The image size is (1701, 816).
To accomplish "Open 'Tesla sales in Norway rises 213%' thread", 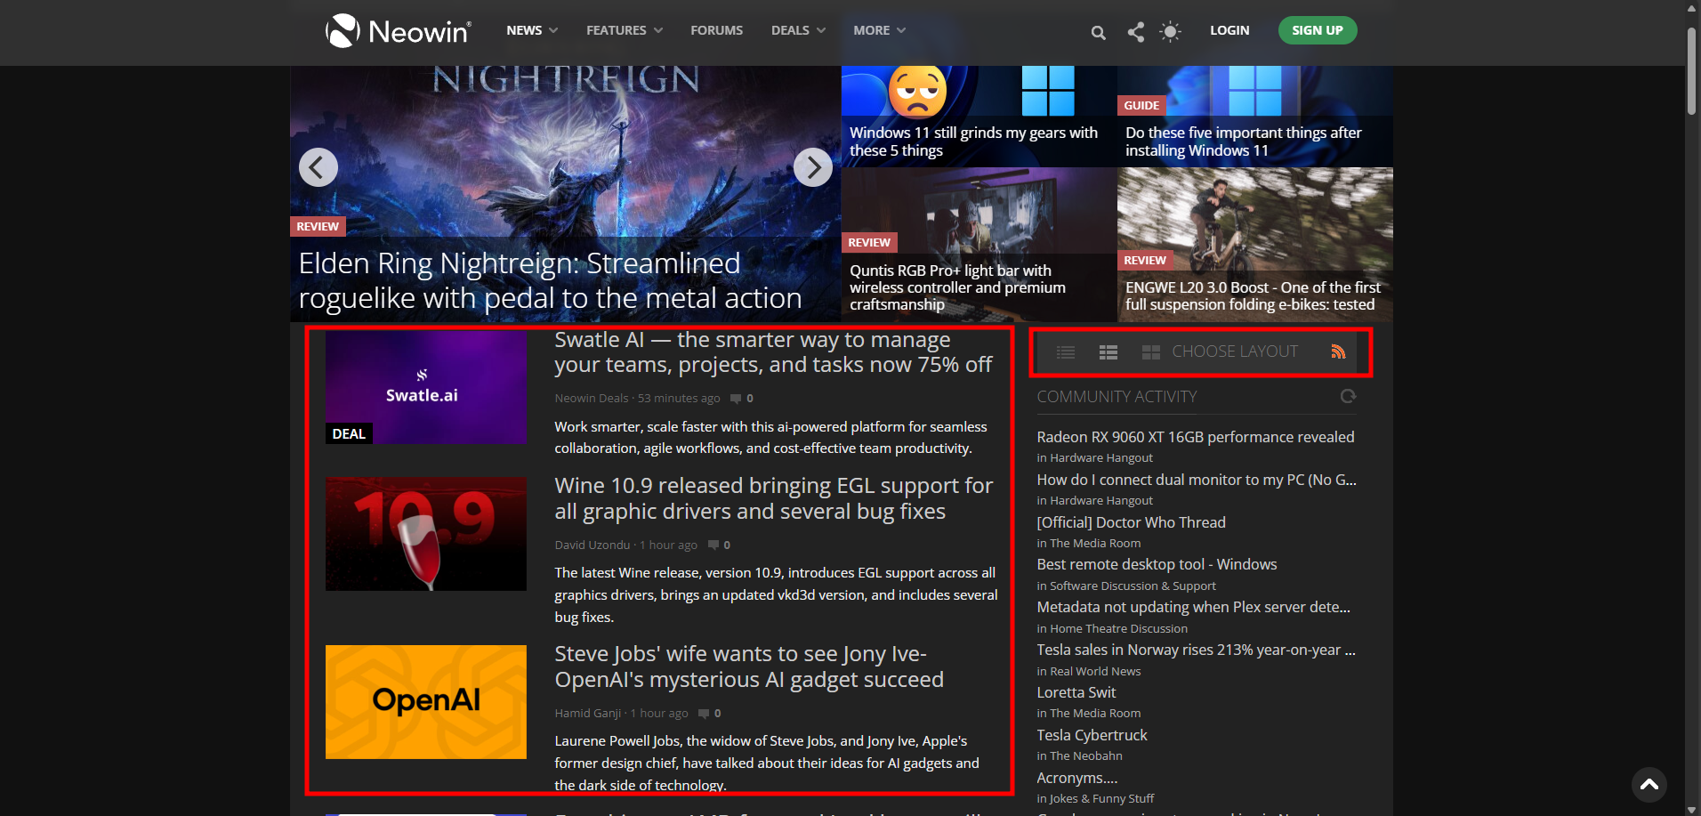I will coord(1197,650).
